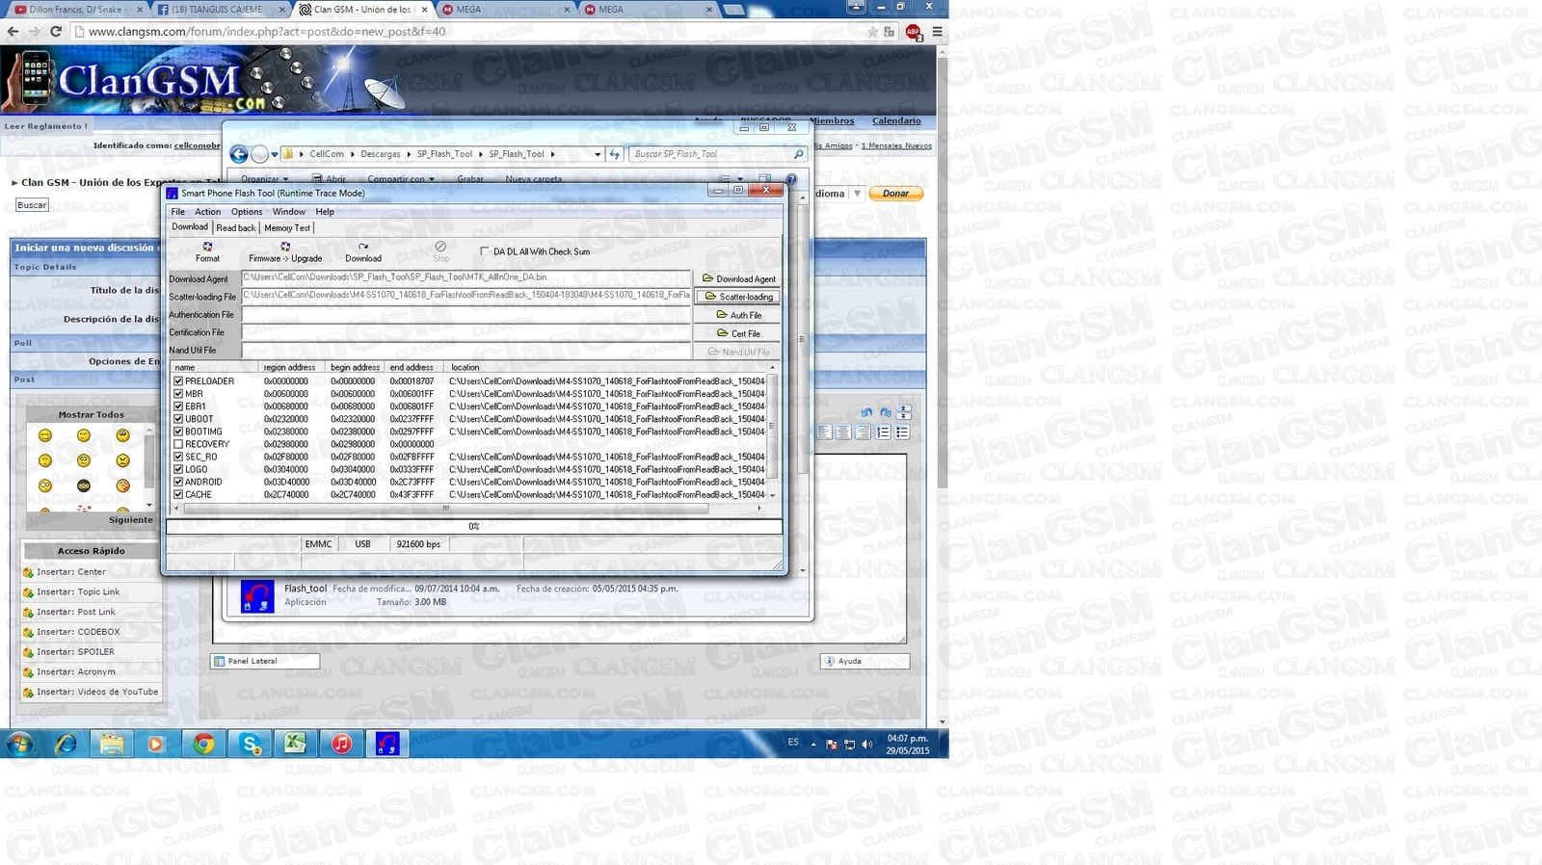The image size is (1542, 865).
Task: Select the Download tab
Action: (190, 227)
